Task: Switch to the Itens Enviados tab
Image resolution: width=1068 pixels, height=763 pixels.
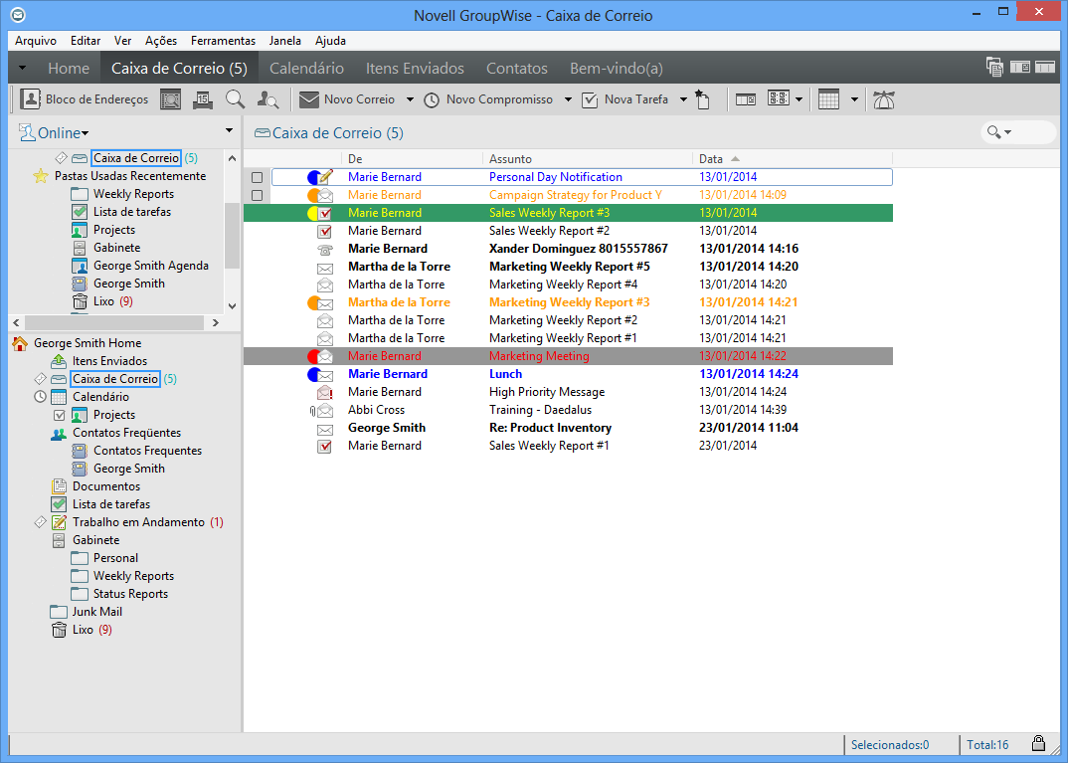Action: coord(415,68)
